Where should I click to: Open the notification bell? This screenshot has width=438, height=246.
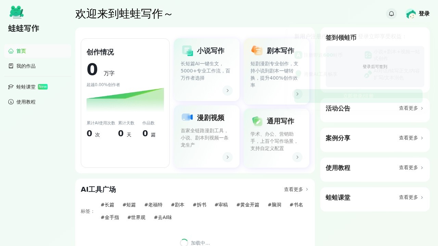coord(391,14)
